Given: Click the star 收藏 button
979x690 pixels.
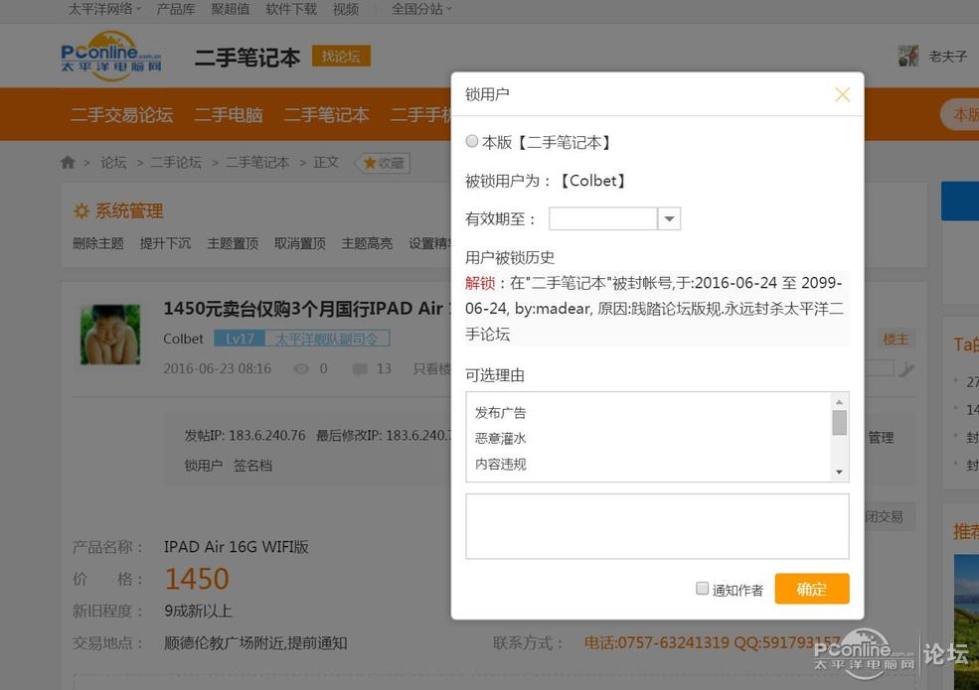Looking at the screenshot, I should (x=384, y=163).
